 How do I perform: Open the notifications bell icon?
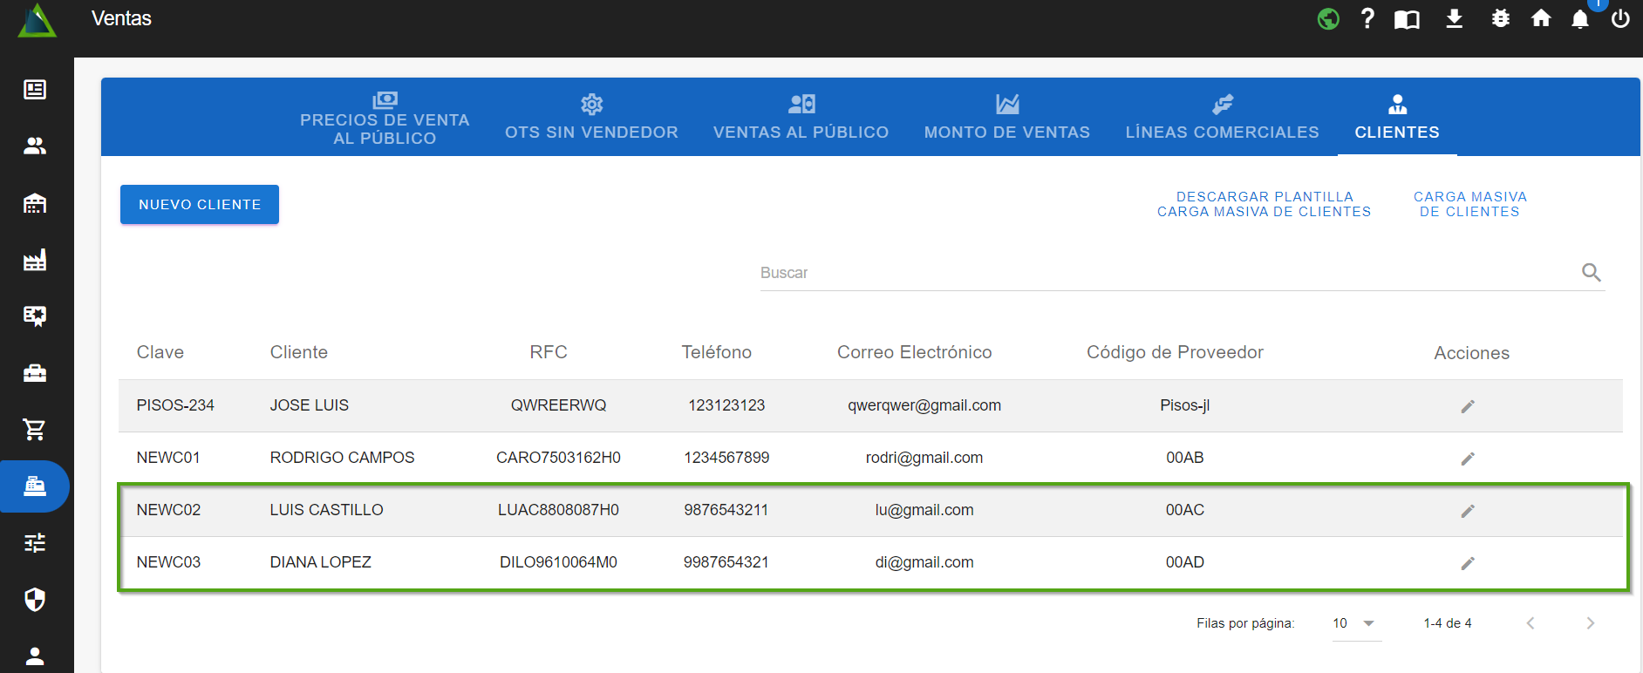1579,19
